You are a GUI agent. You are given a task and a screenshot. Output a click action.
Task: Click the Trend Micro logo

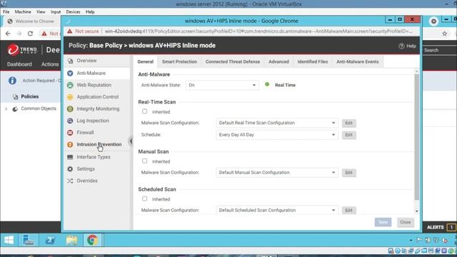tap(23, 50)
